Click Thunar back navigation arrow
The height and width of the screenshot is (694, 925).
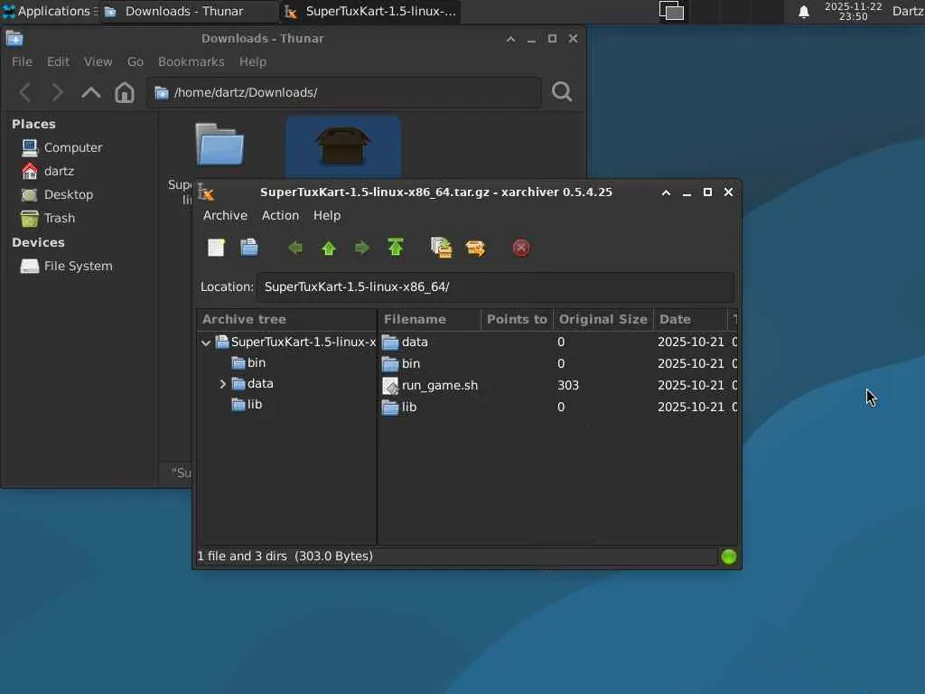click(24, 93)
